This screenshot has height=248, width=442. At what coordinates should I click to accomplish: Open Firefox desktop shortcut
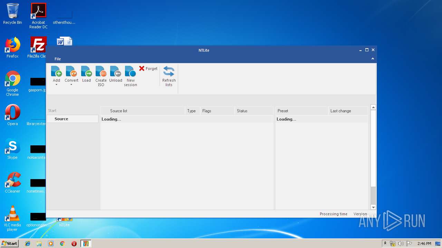coord(12,48)
